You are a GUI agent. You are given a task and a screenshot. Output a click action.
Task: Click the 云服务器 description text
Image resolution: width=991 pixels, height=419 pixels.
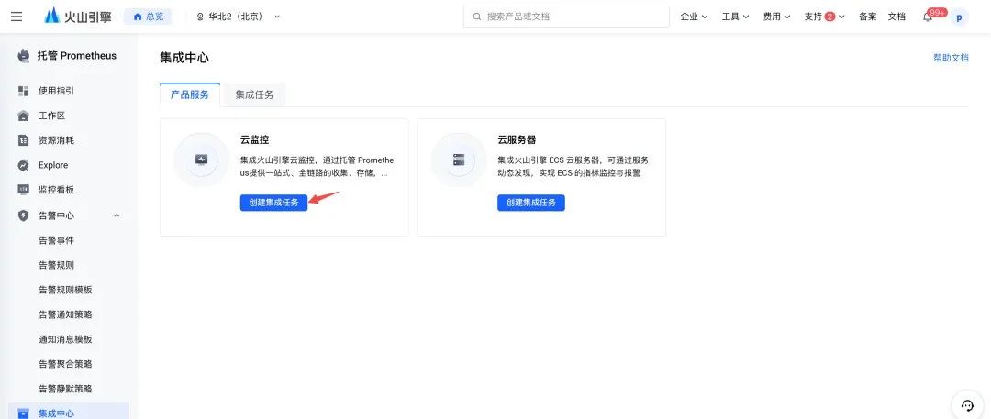[x=573, y=166]
